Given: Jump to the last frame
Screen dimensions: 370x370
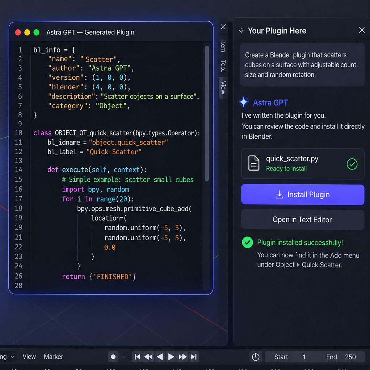Looking at the screenshot, I should pos(194,357).
